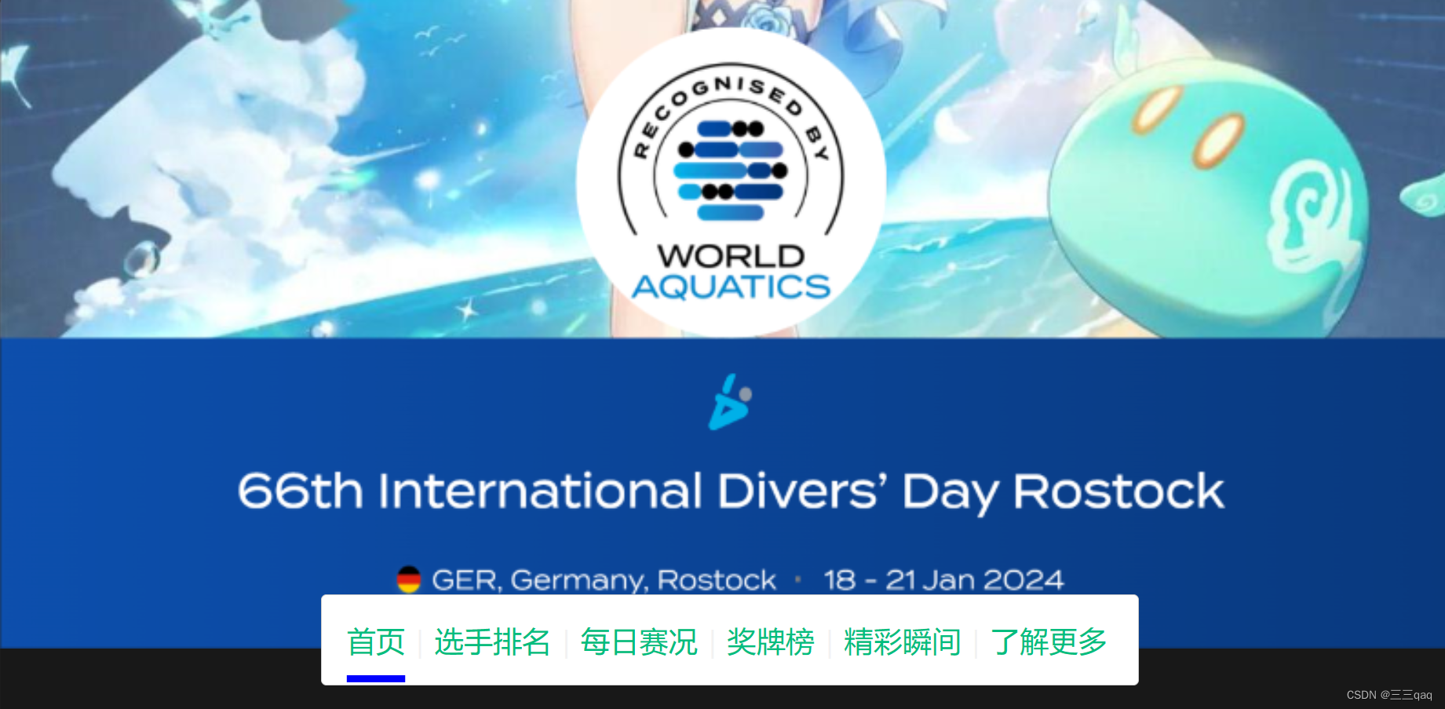Click the location text GER, Germany, Rostock
The height and width of the screenshot is (709, 1445).
(604, 580)
